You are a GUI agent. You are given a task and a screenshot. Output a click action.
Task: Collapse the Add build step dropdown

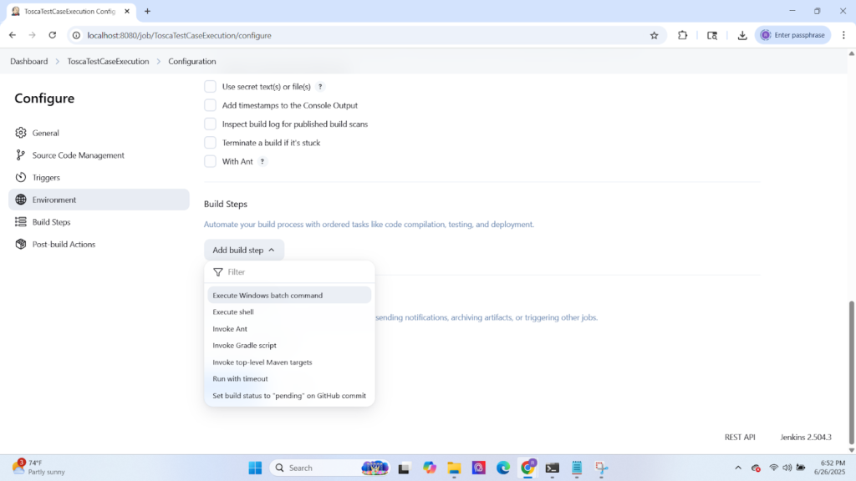point(244,249)
